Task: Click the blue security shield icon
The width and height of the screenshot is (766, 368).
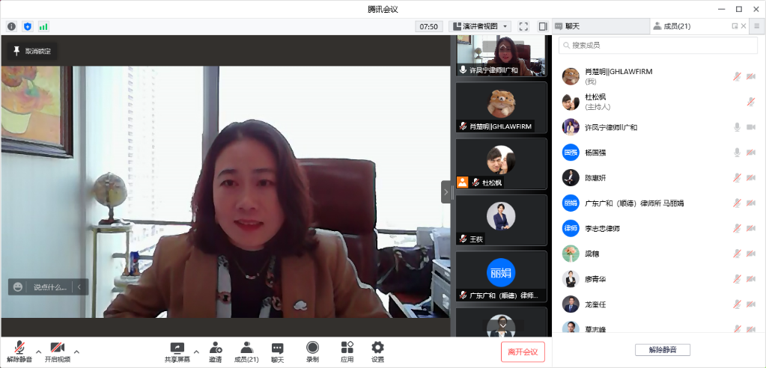Action: tap(28, 26)
